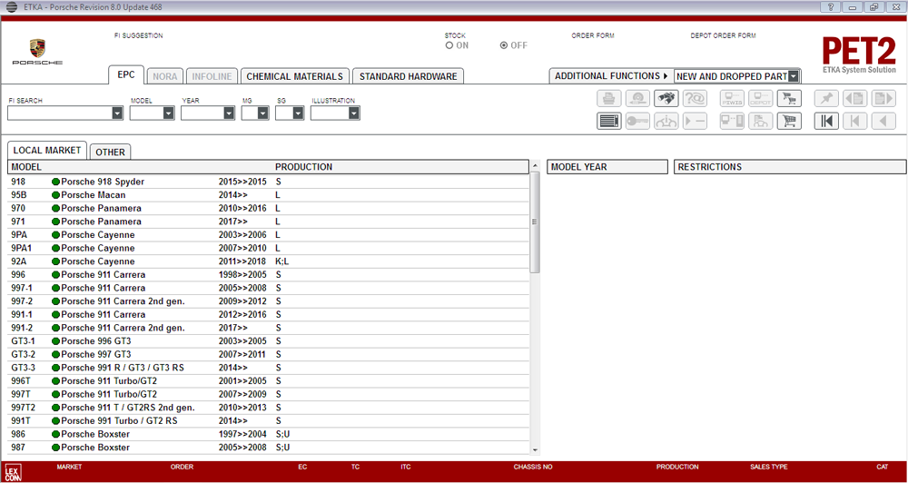Click the vehicle info icon
The height and width of the screenshot is (483, 908).
[666, 121]
